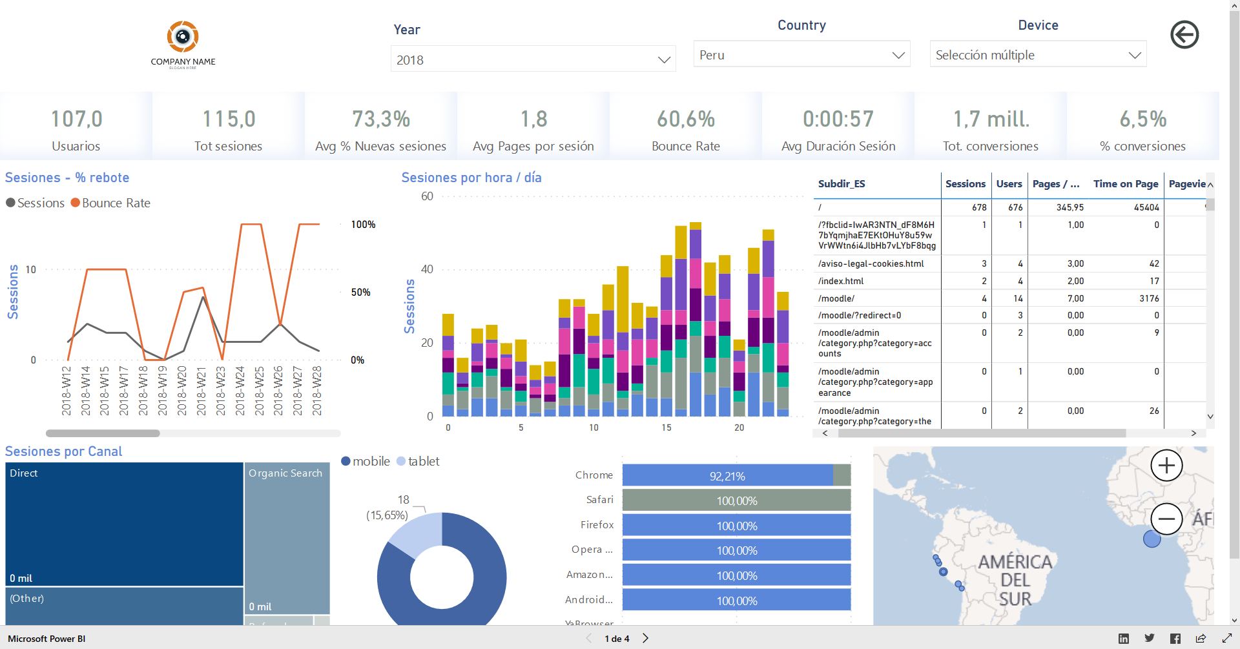Viewport: 1240px width, 649px height.
Task: Select the tablet legend item
Action: click(418, 461)
